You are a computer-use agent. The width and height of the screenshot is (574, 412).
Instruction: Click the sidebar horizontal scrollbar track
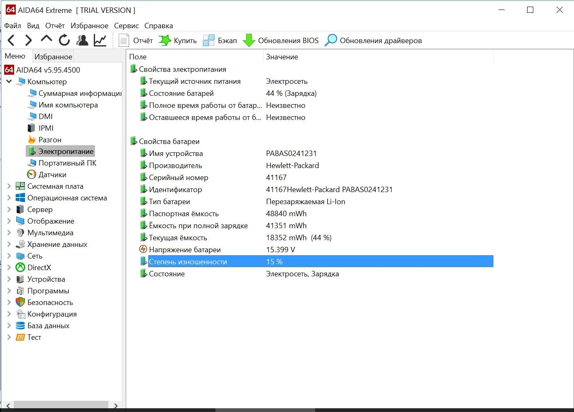tap(61, 405)
